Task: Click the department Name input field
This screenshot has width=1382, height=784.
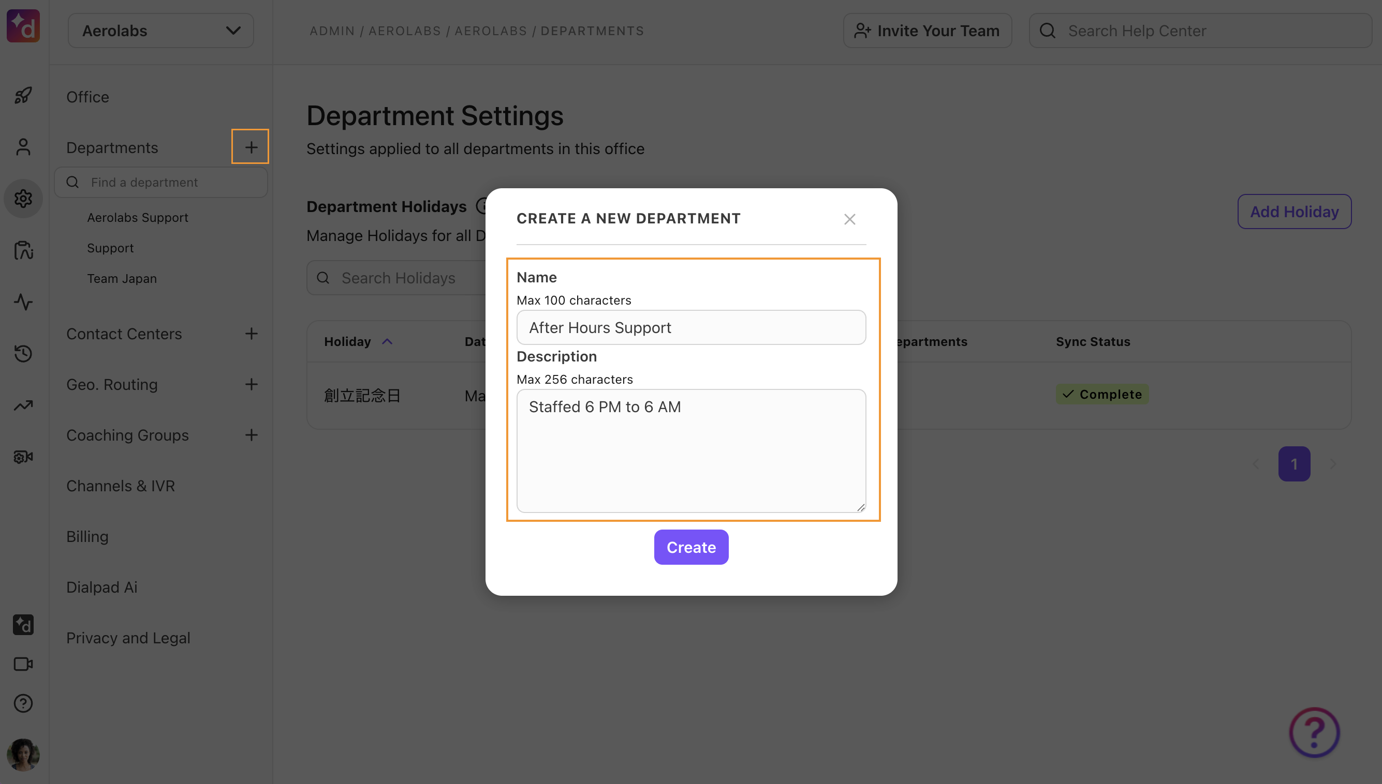Action: click(x=692, y=327)
